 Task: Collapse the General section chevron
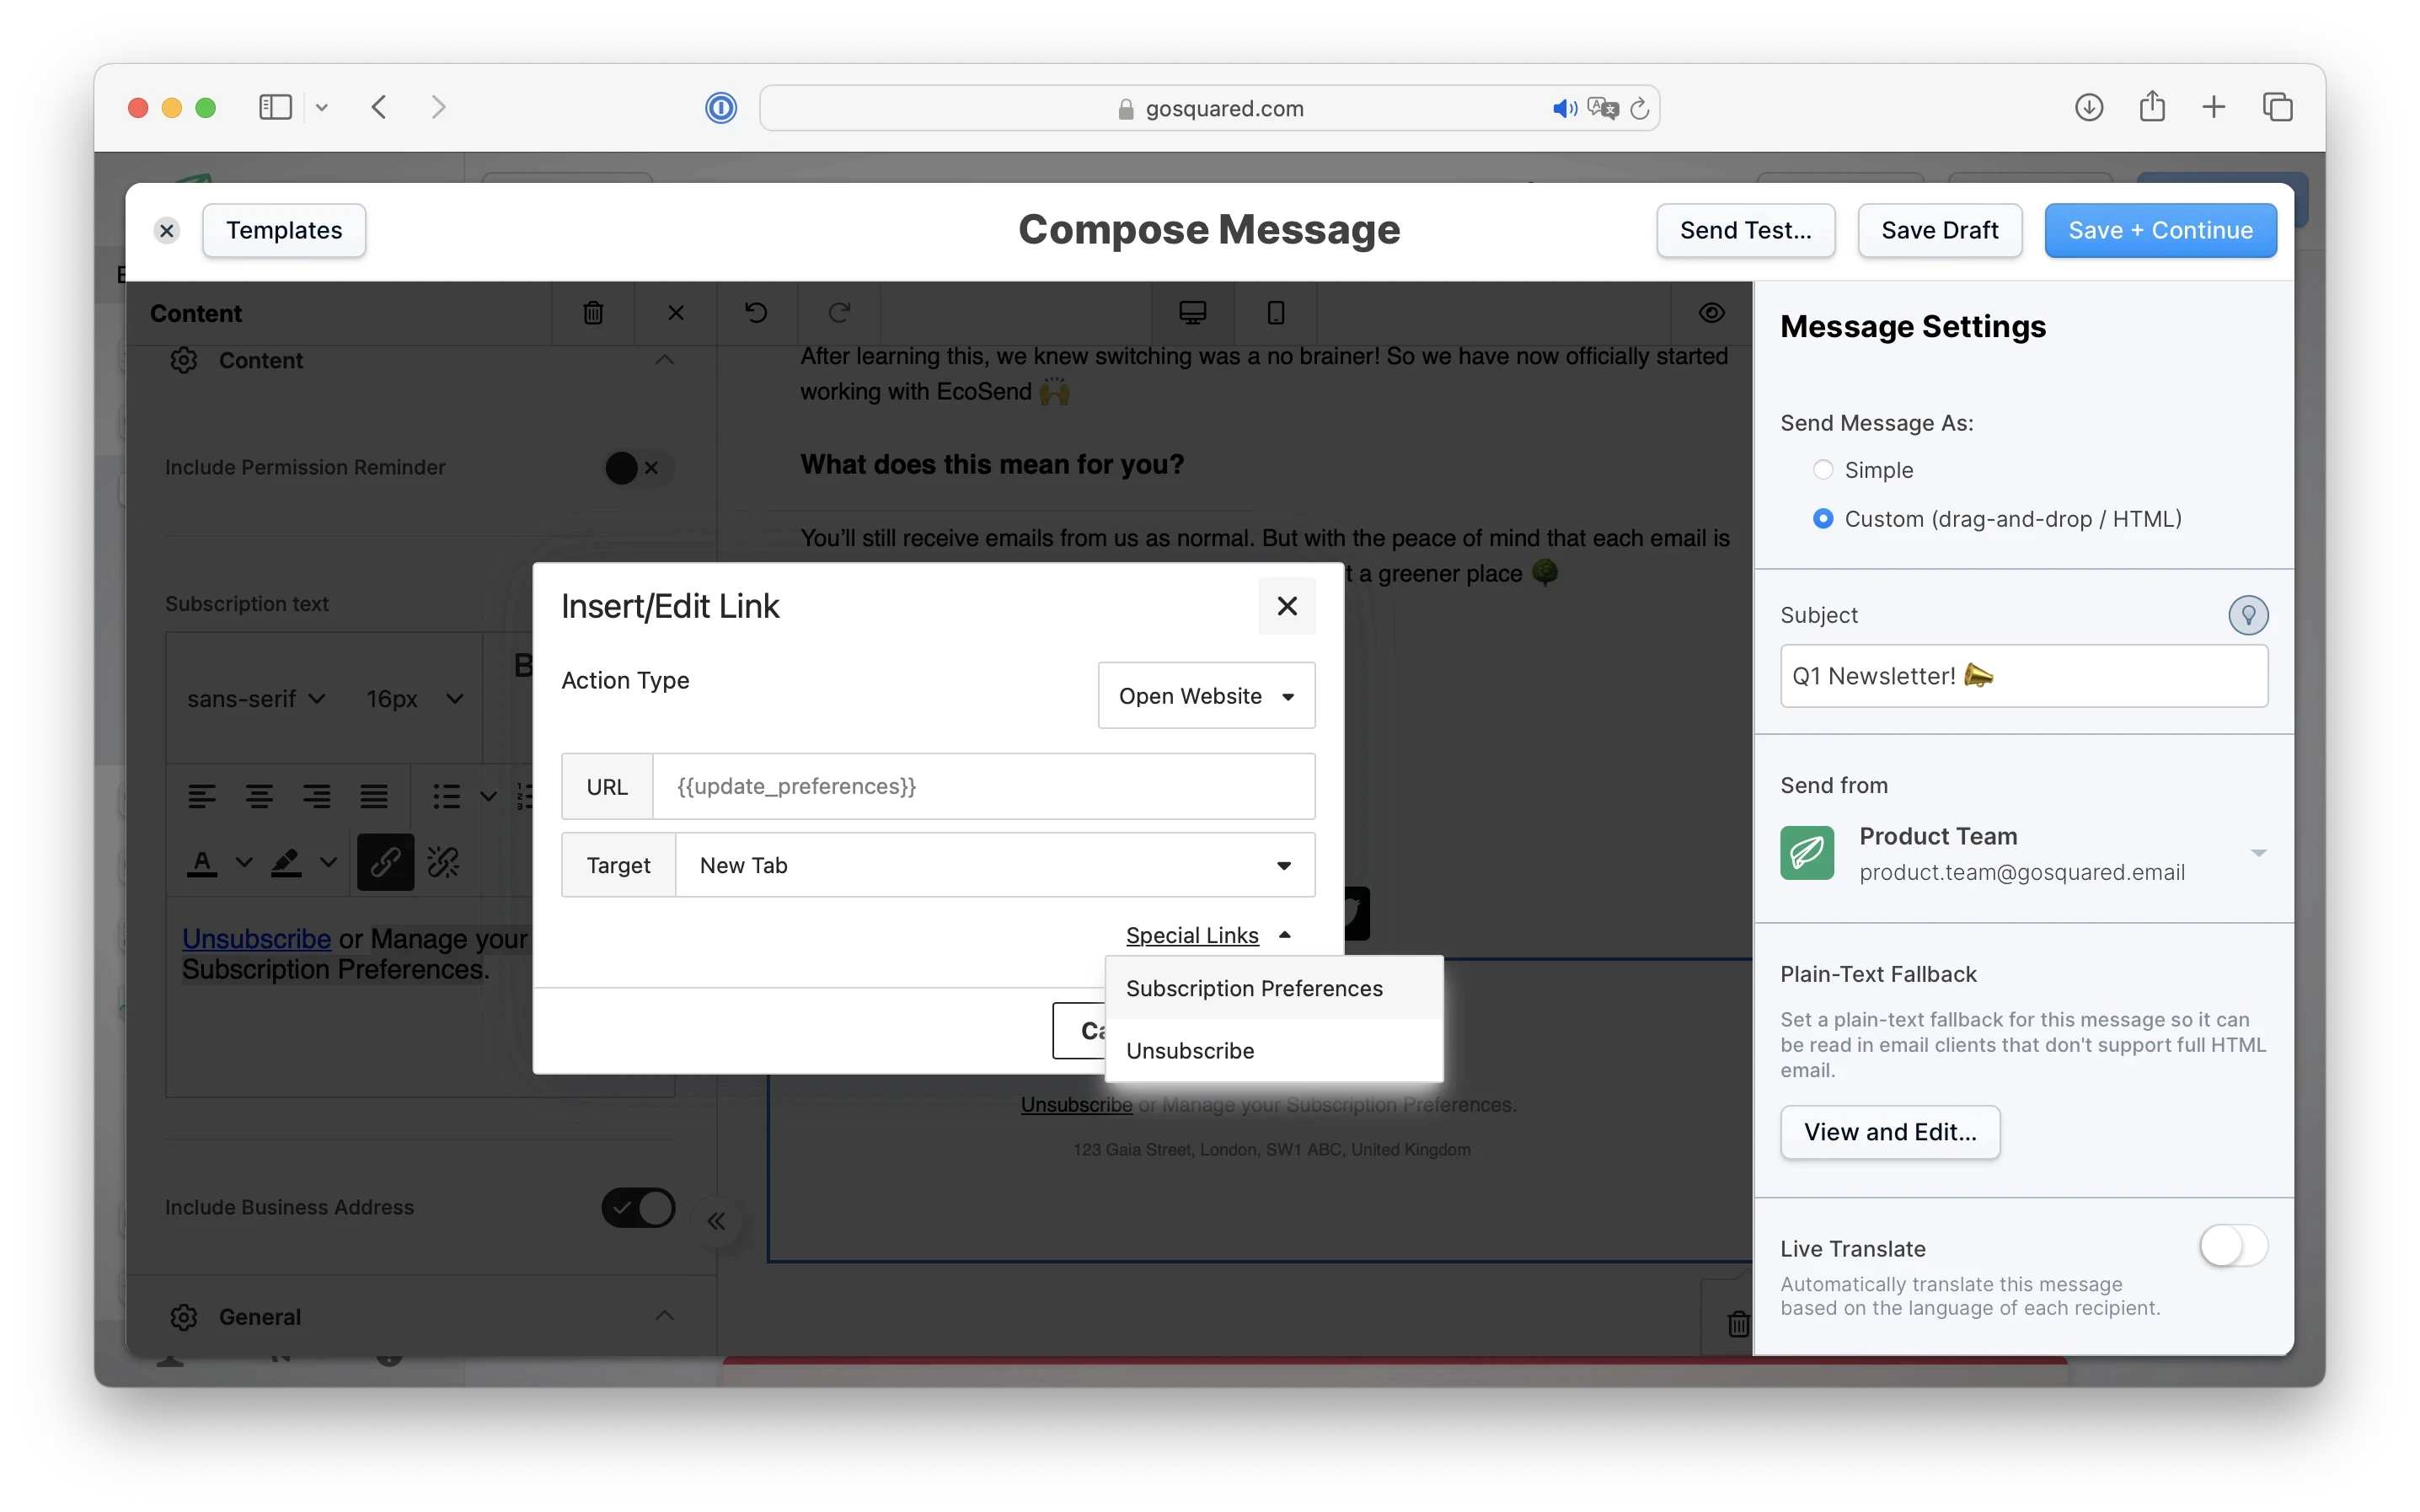(665, 1316)
